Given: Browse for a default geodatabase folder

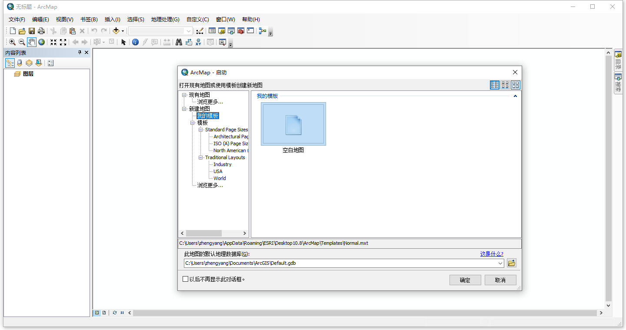Looking at the screenshot, I should tap(512, 263).
